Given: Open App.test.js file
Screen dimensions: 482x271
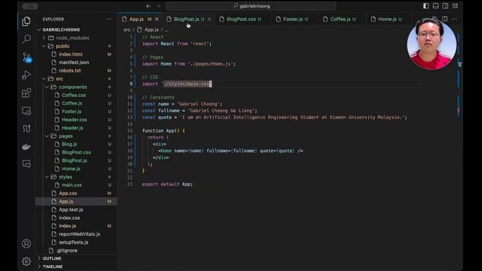Looking at the screenshot, I should pyautogui.click(x=71, y=209).
